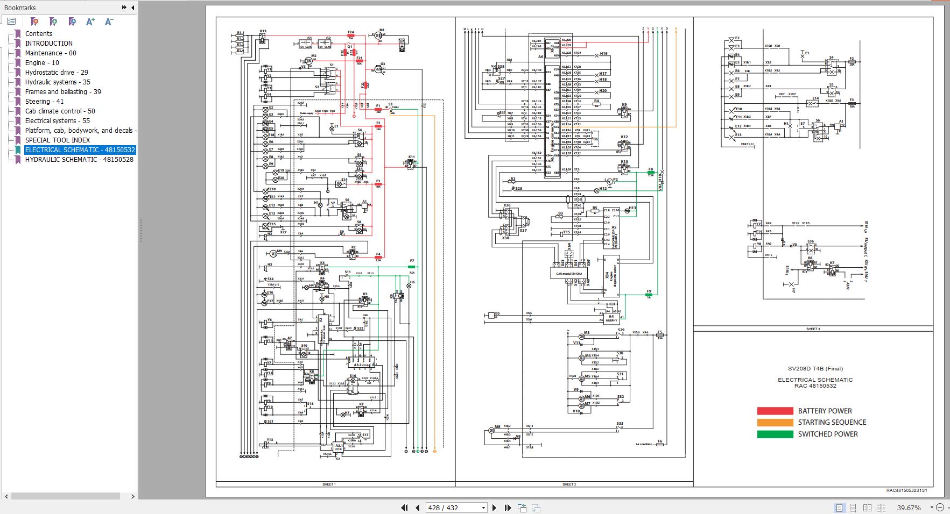Jump to the first page
Screen dimensions: 950x514
404,508
